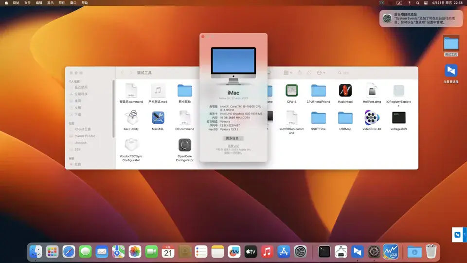
Task: Open the 编辑 menu
Action: click(39, 3)
